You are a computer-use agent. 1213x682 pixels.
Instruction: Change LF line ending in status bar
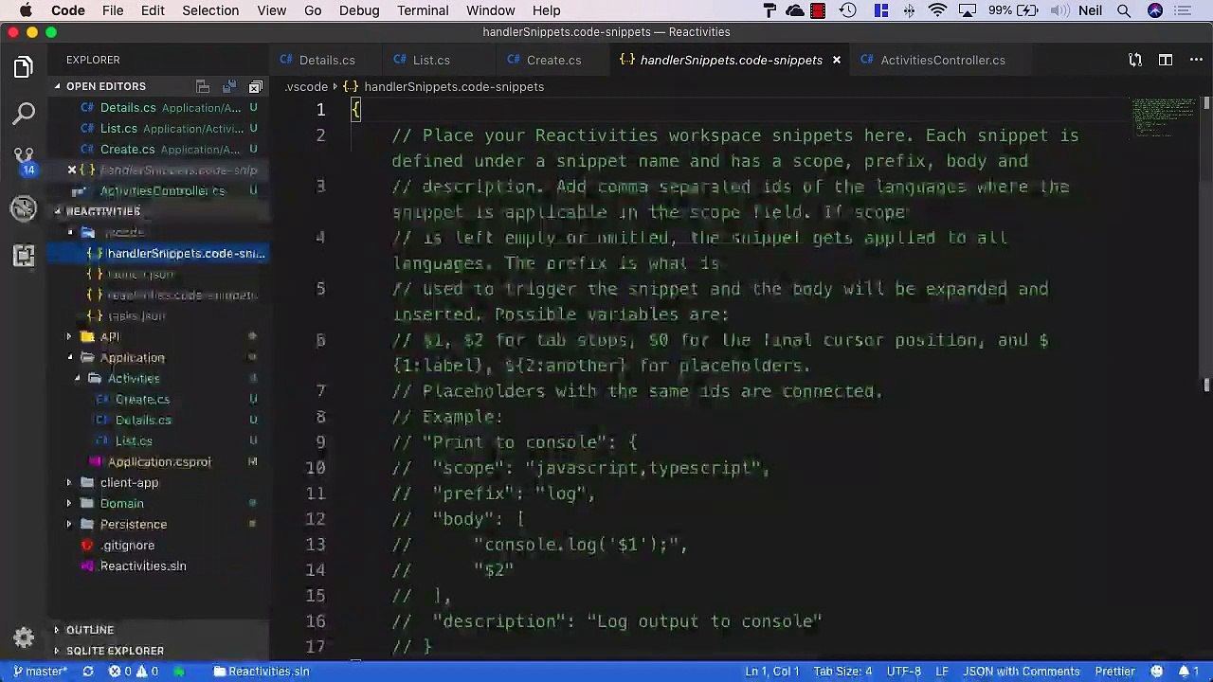(x=943, y=671)
